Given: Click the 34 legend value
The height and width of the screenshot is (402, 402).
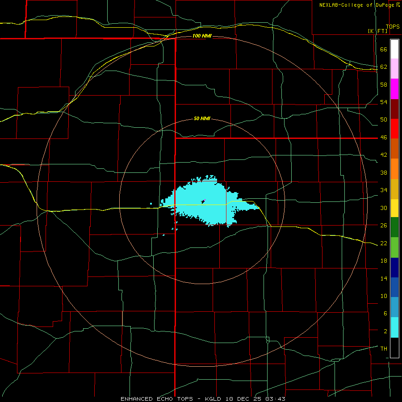Looking at the screenshot, I should tap(384, 190).
